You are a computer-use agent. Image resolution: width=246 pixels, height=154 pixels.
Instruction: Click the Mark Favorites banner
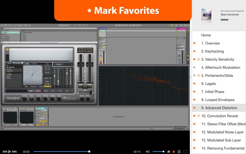[x=123, y=10]
